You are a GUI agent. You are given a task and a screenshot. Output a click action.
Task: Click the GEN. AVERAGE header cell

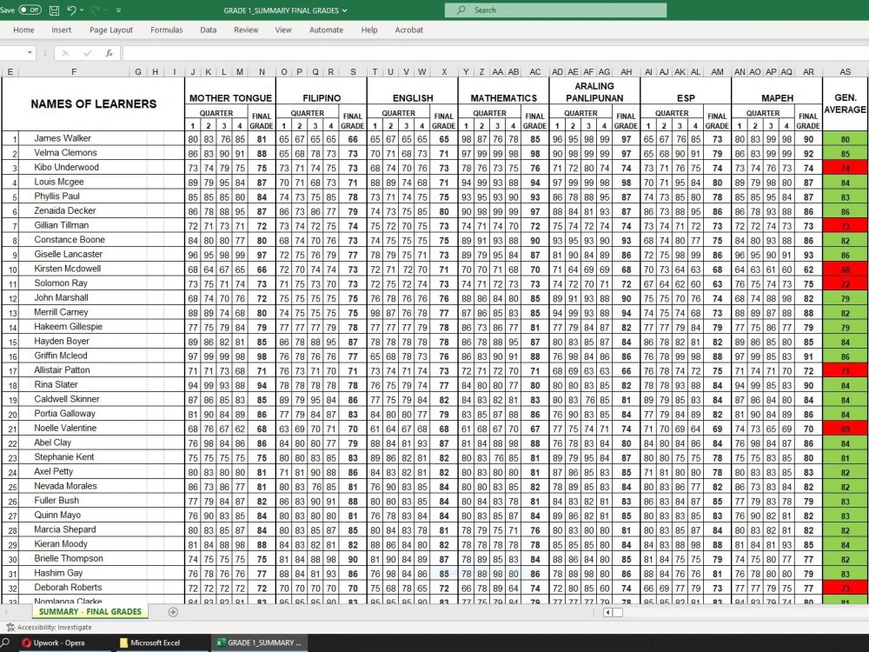point(846,103)
